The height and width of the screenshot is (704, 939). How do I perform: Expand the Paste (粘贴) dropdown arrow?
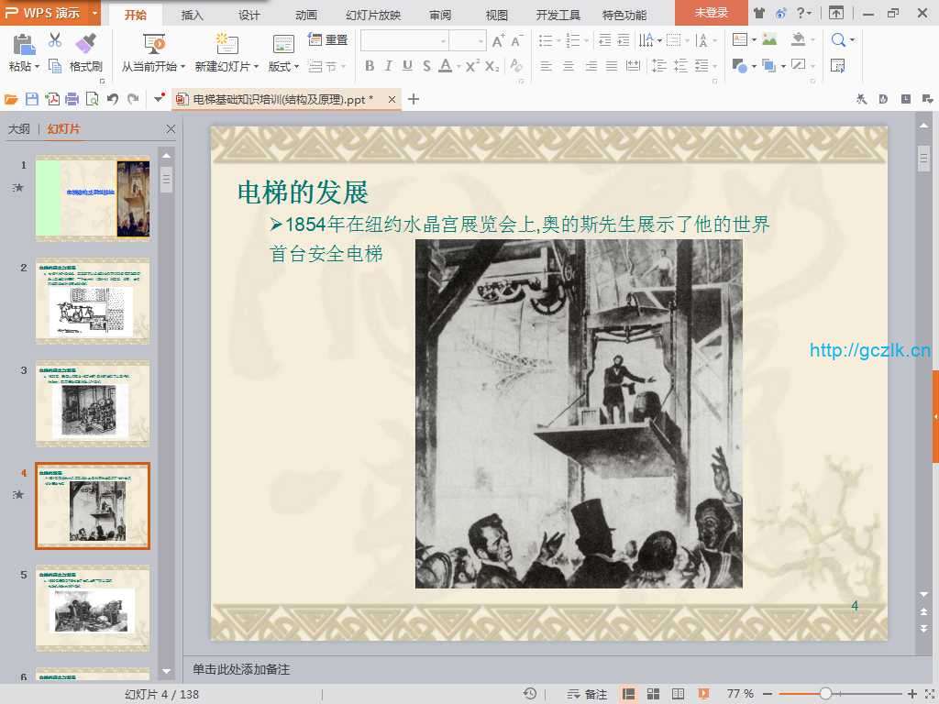(x=36, y=67)
